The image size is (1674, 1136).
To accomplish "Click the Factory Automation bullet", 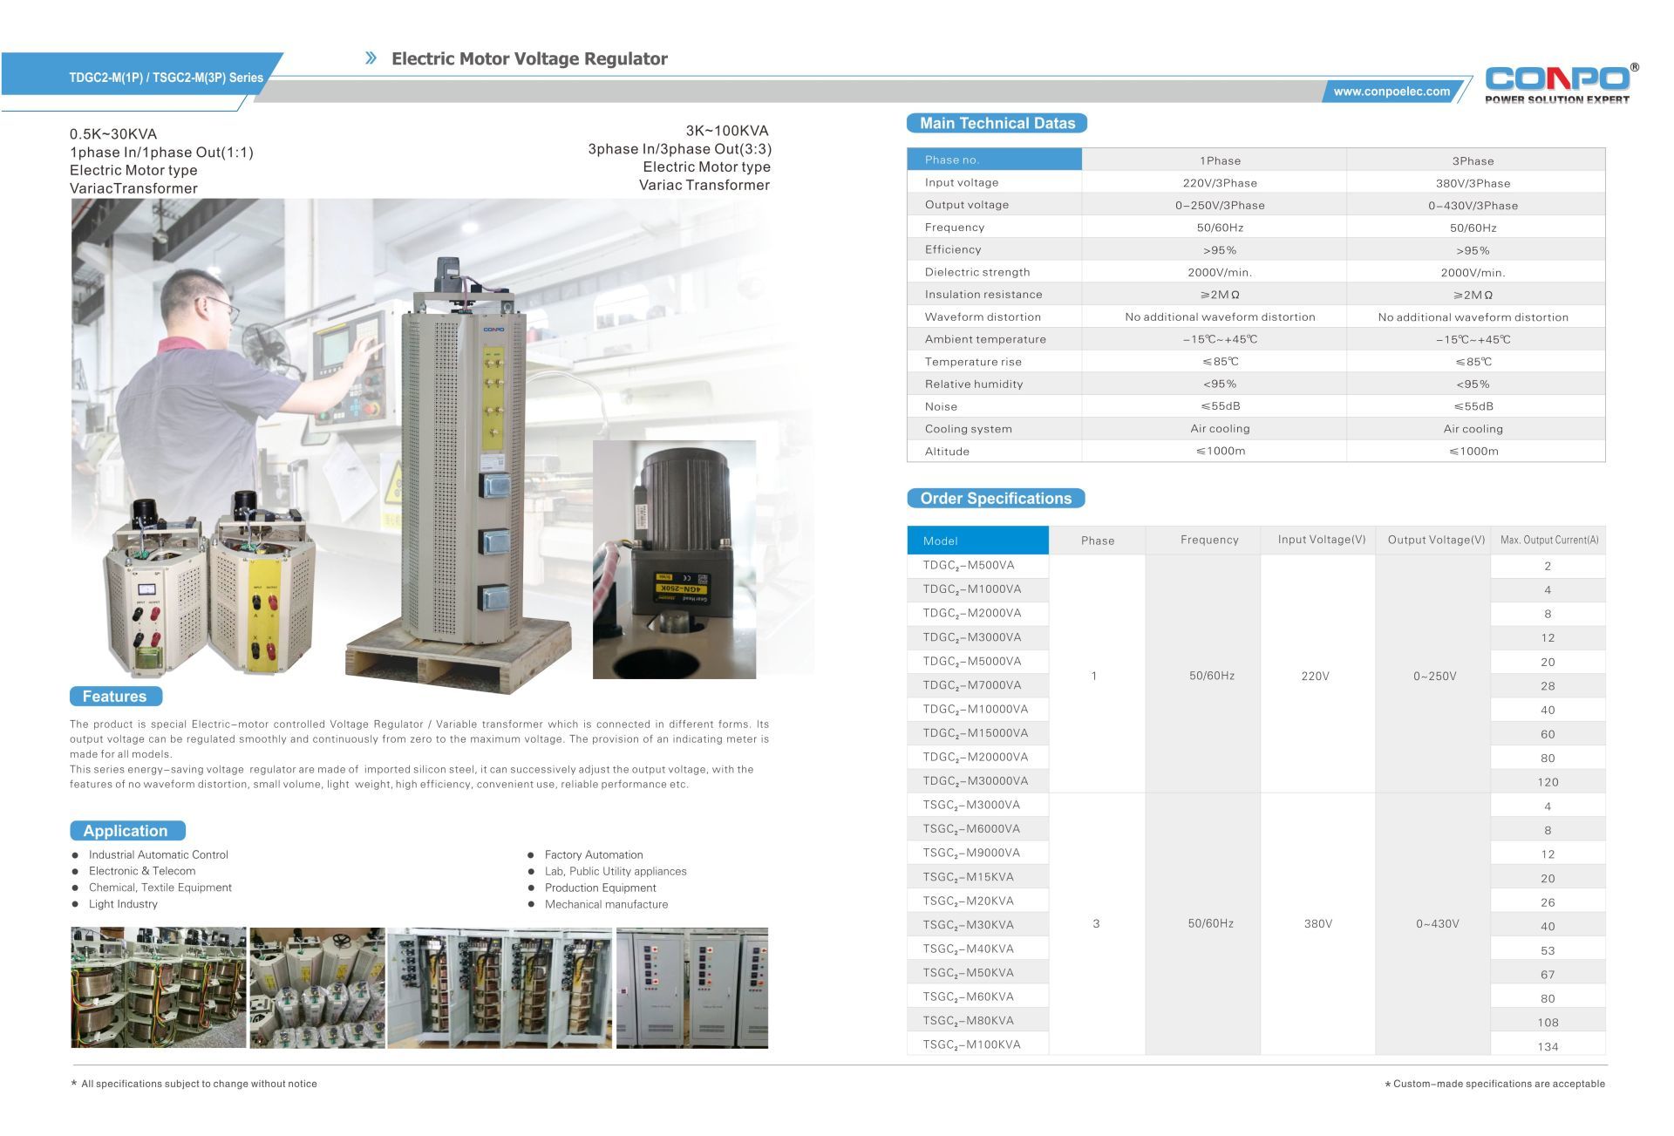I will pos(594,854).
